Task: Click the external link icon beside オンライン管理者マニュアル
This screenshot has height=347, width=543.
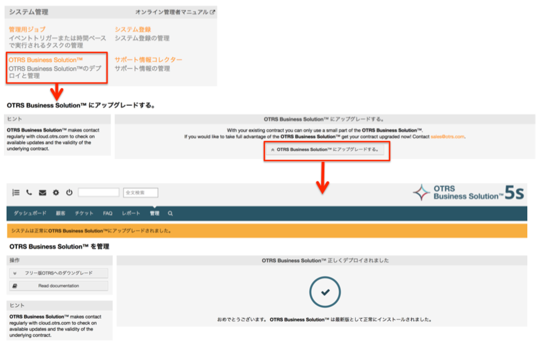Action: click(x=212, y=12)
